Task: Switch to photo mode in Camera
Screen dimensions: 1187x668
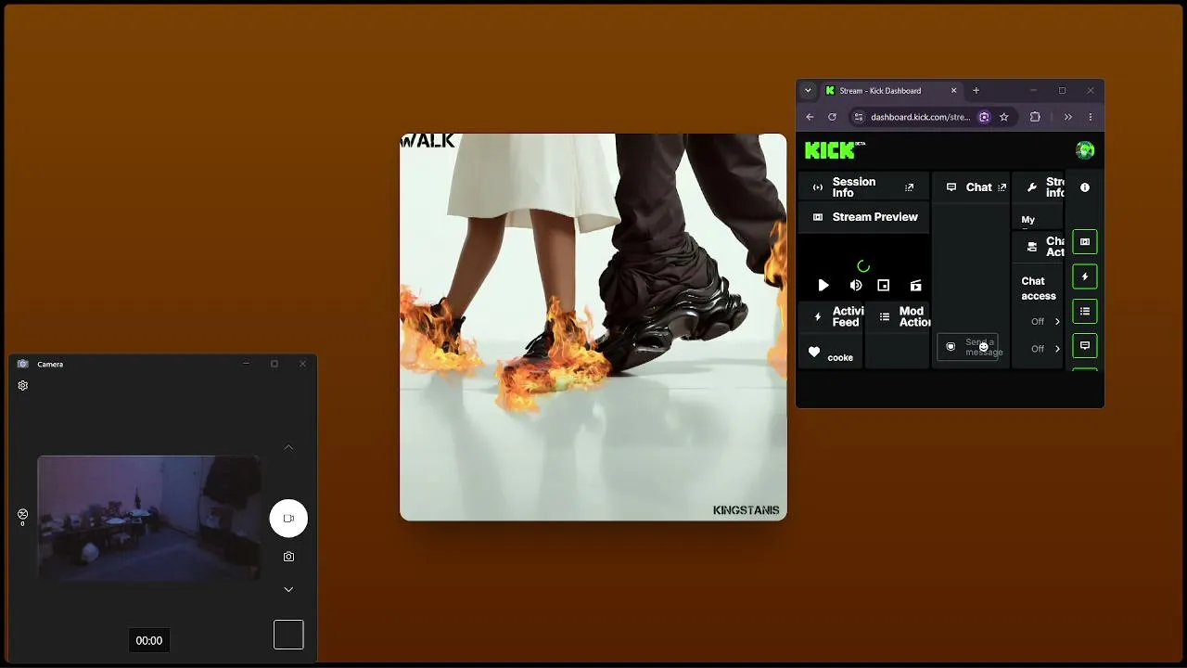Action: coord(288,557)
